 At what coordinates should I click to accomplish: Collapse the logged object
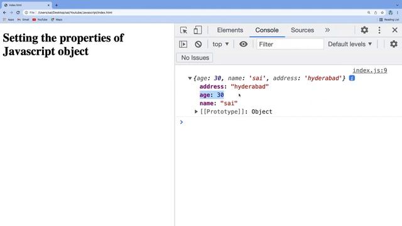[190, 78]
